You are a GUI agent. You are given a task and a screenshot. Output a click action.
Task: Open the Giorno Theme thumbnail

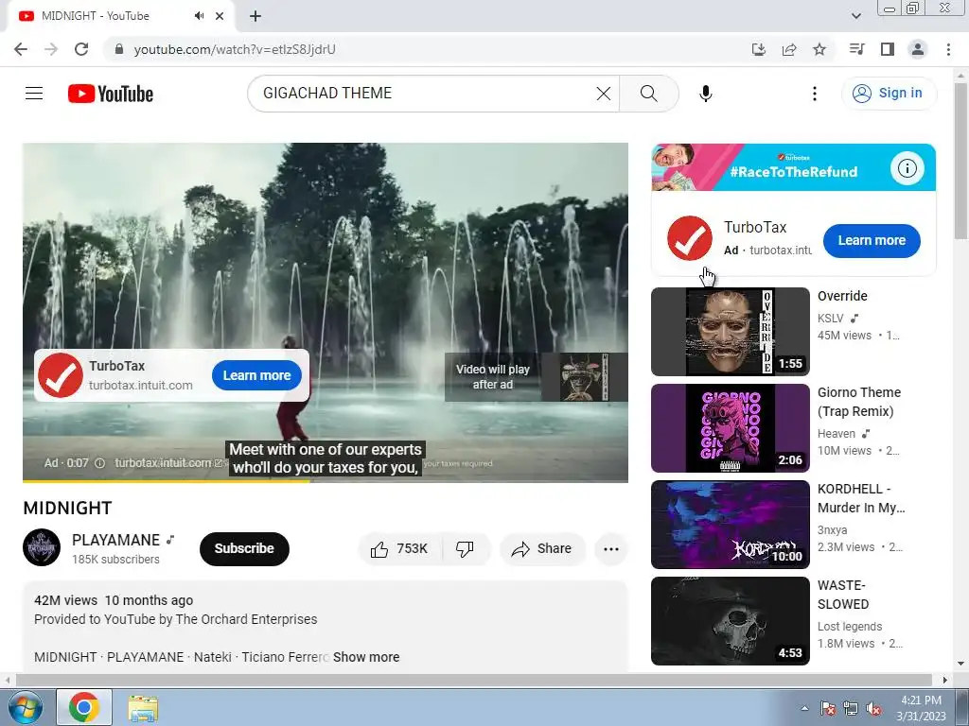pos(730,428)
